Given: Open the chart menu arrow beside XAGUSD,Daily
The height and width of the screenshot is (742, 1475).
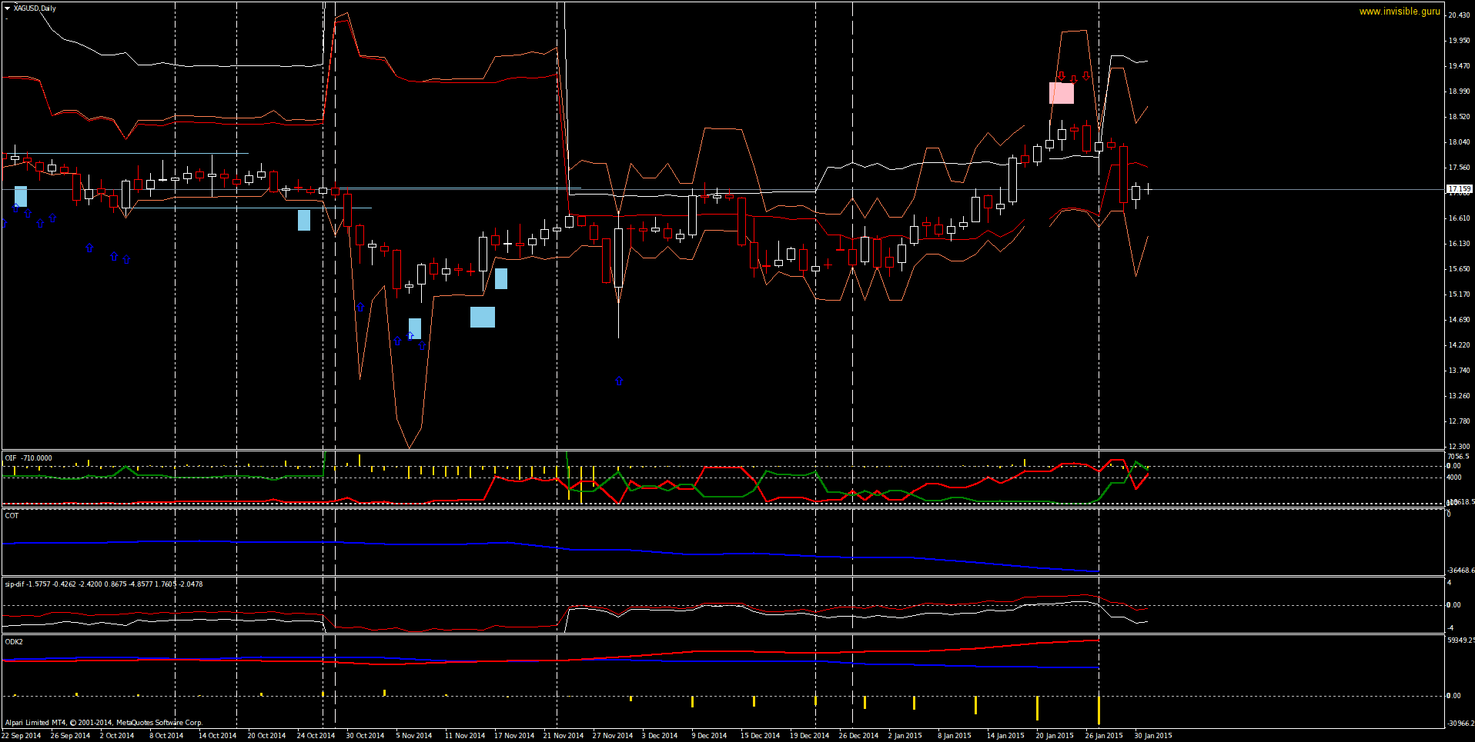Looking at the screenshot, I should (7, 8).
